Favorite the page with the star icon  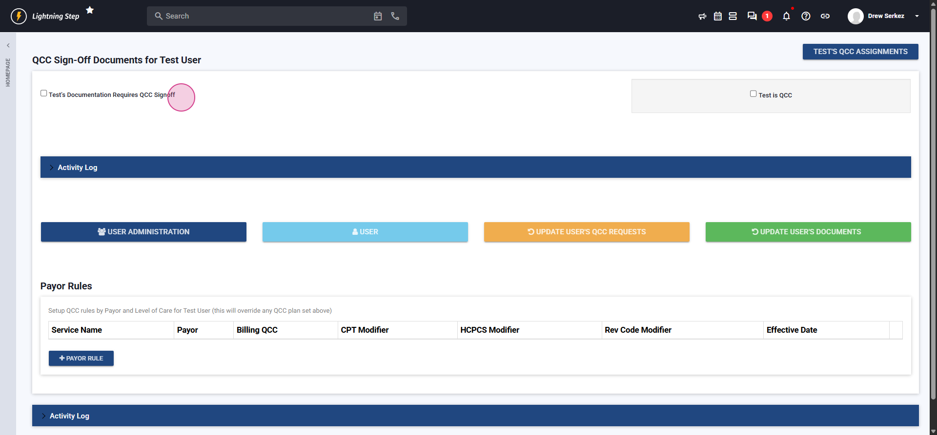90,10
